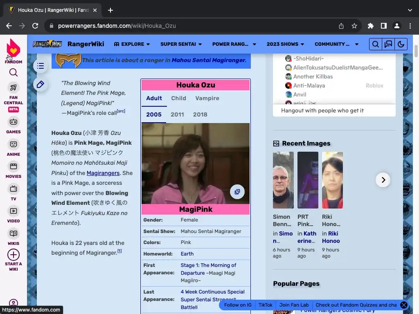
Task: Open the Movies clapperboard icon
Action: pyautogui.click(x=14, y=167)
